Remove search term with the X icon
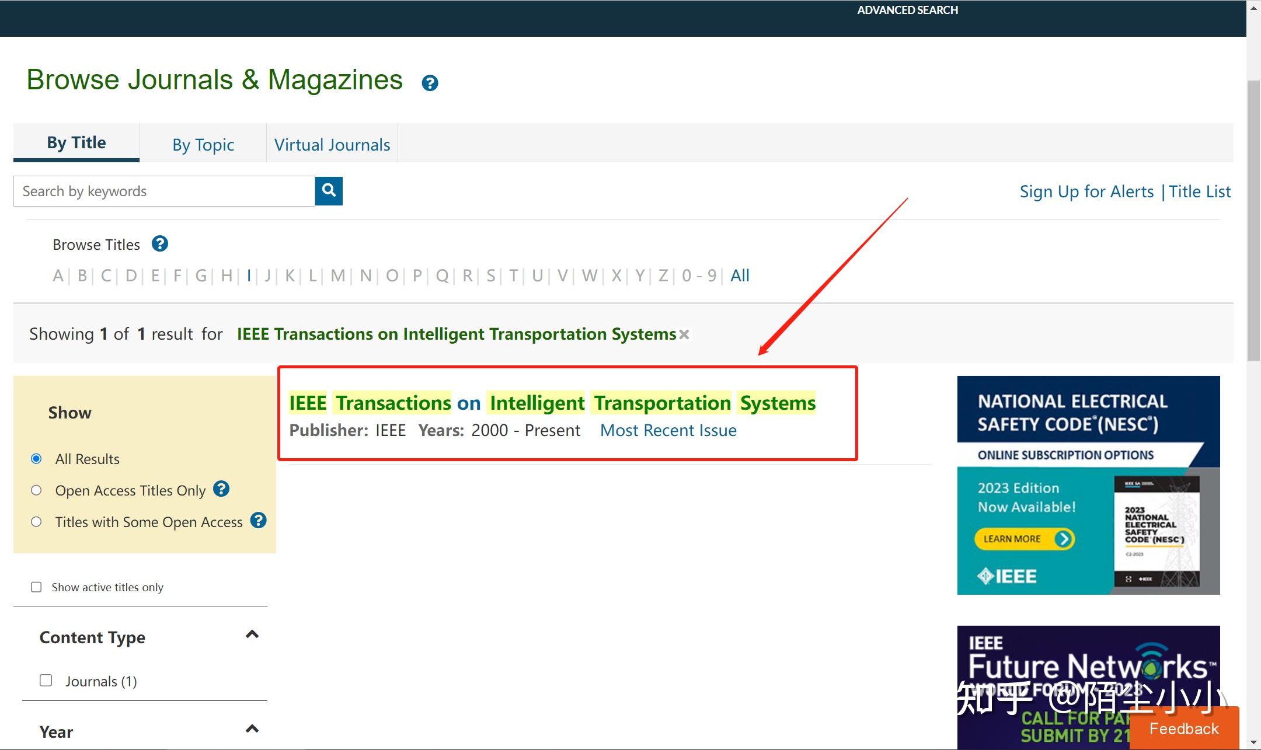Viewport: 1261px width, 750px height. coord(684,334)
